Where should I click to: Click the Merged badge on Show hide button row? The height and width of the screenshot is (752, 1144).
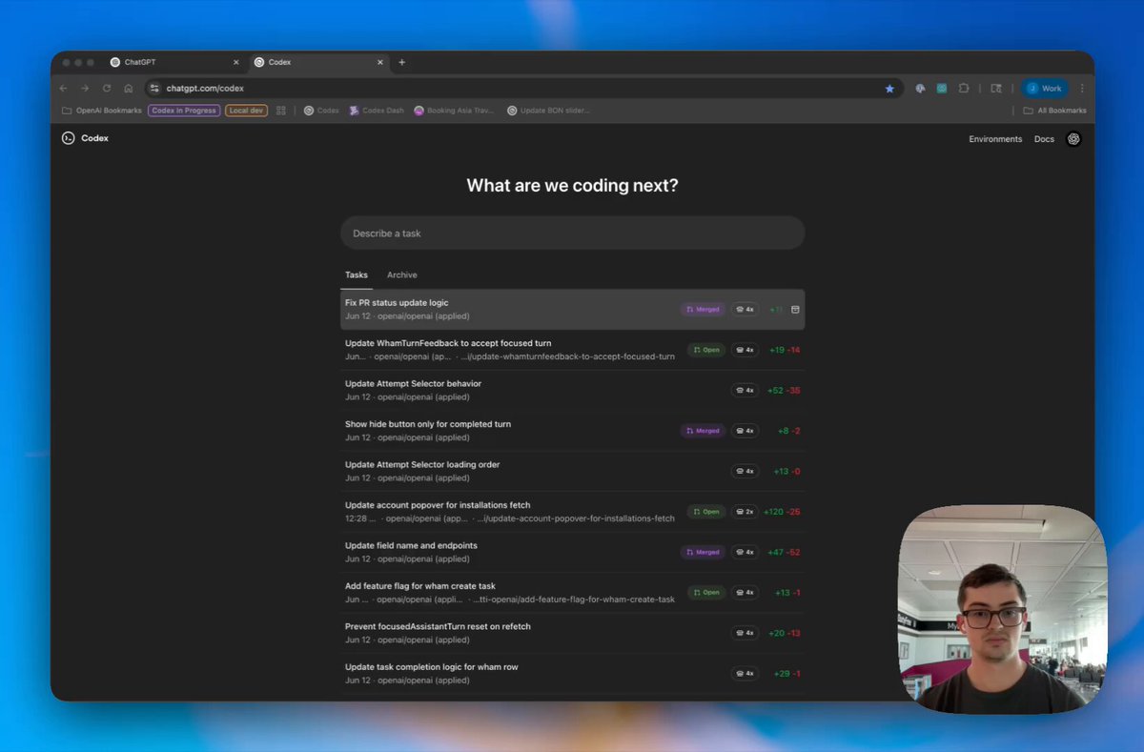click(703, 431)
